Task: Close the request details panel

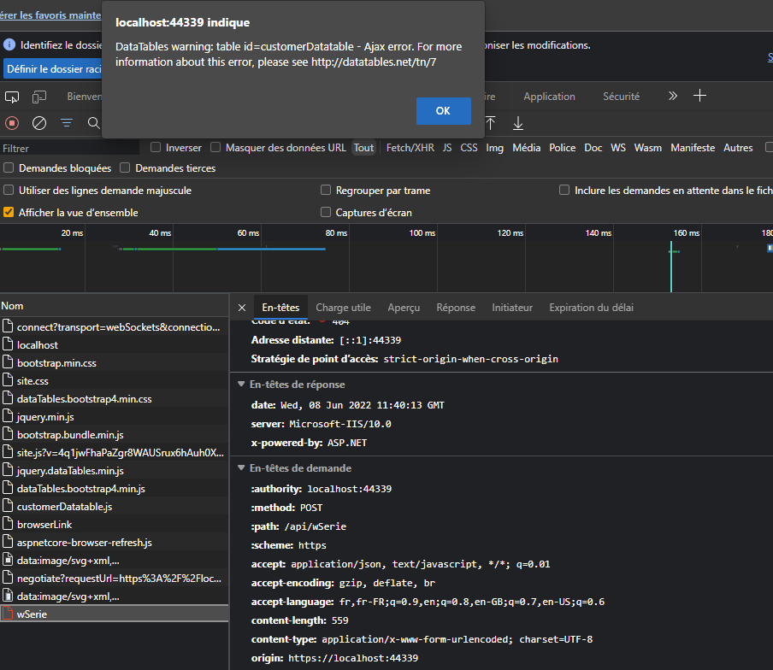Action: tap(241, 308)
